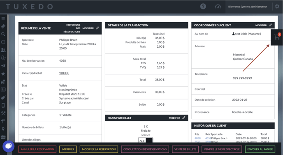The height and width of the screenshot is (155, 283).
Task: Open the chat bubble widget
Action: pos(8,146)
